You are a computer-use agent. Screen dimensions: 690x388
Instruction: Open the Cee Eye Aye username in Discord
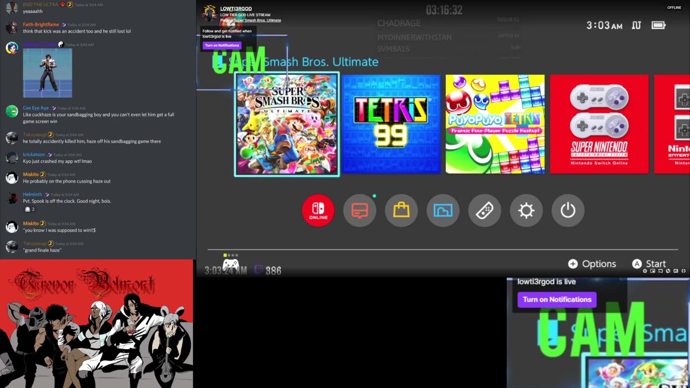click(x=36, y=108)
